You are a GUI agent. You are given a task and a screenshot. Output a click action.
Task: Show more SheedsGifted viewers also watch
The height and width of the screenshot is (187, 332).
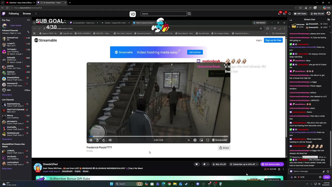[7, 169]
